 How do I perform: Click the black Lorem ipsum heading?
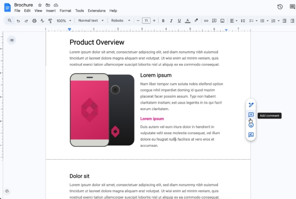click(156, 75)
